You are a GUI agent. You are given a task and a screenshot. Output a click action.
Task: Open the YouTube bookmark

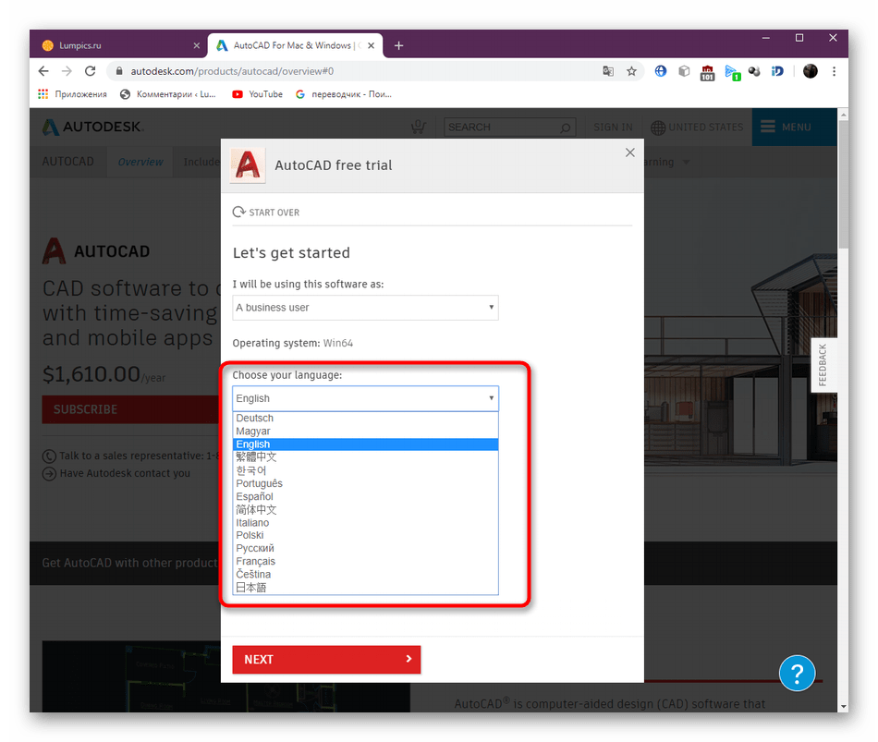click(x=258, y=94)
